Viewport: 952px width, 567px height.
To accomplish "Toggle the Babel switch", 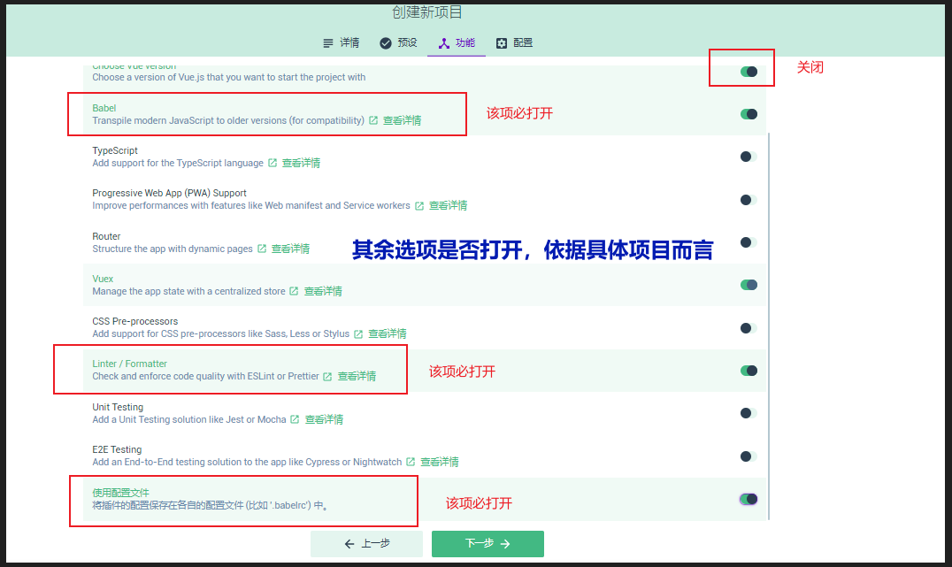I will [x=749, y=114].
